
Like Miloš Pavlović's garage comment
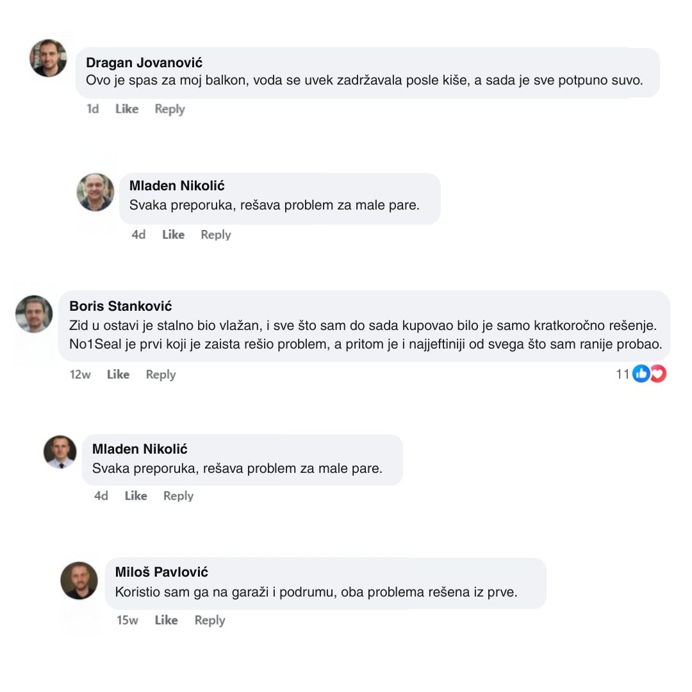coord(166,620)
